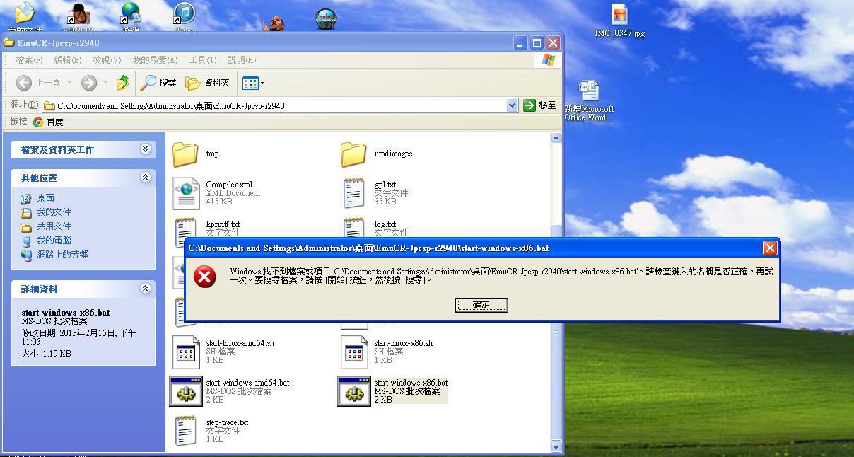Screen dimensions: 854x457
Task: Open the Search (搜尋) toolbar button
Action: (158, 83)
